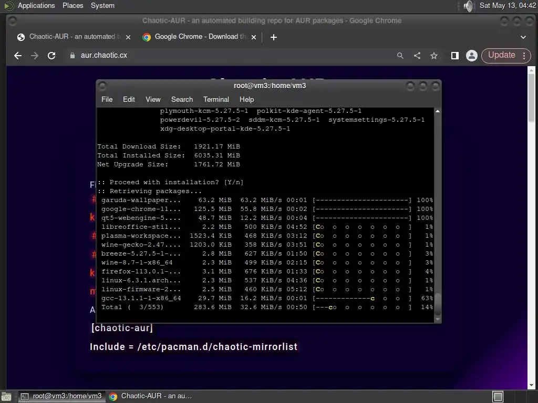Select Chaotic-AUR Chrome window in taskbar

click(151, 396)
